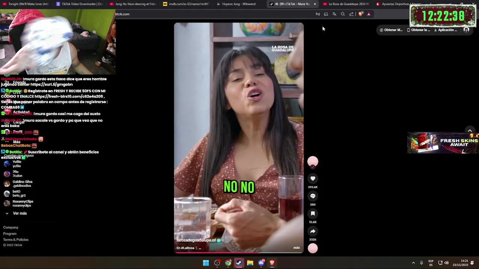Open Brave Shields lion icon

tap(361, 14)
